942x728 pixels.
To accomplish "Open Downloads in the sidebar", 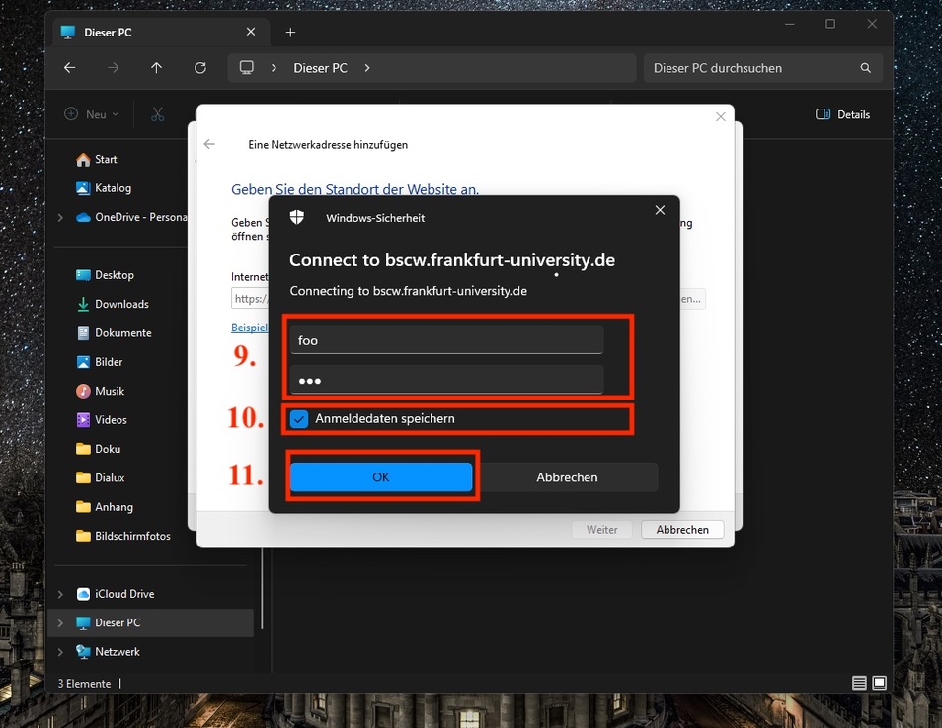I will coord(113,304).
